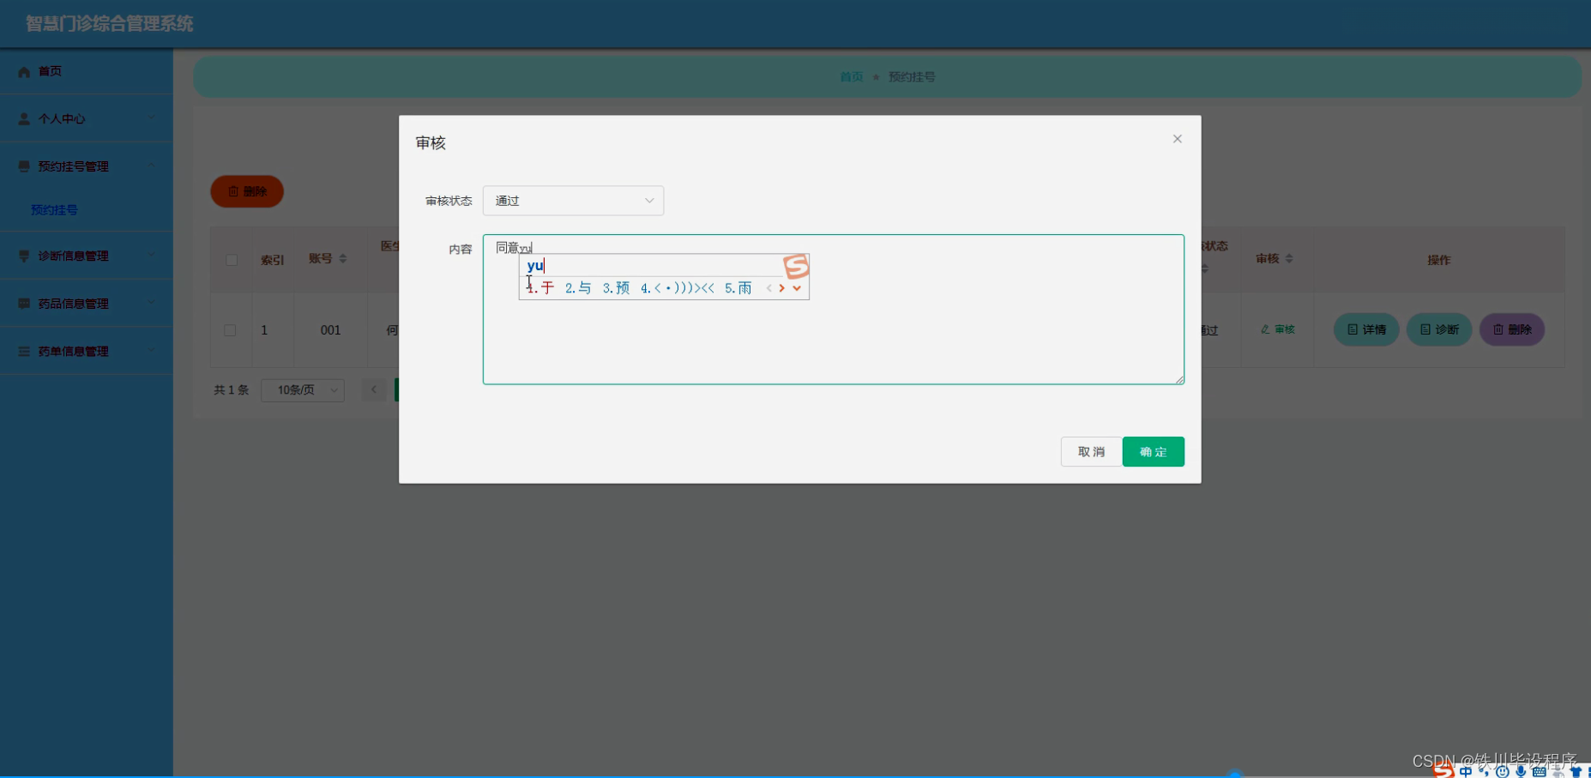This screenshot has width=1591, height=778.
Task: Pick the fish emoticon IME candidate 4
Action: coord(678,288)
